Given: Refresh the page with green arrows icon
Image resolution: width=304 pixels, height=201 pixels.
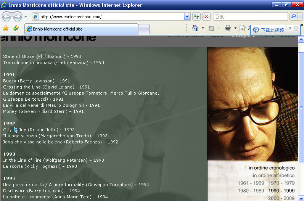Looking at the screenshot, I should pos(196,17).
